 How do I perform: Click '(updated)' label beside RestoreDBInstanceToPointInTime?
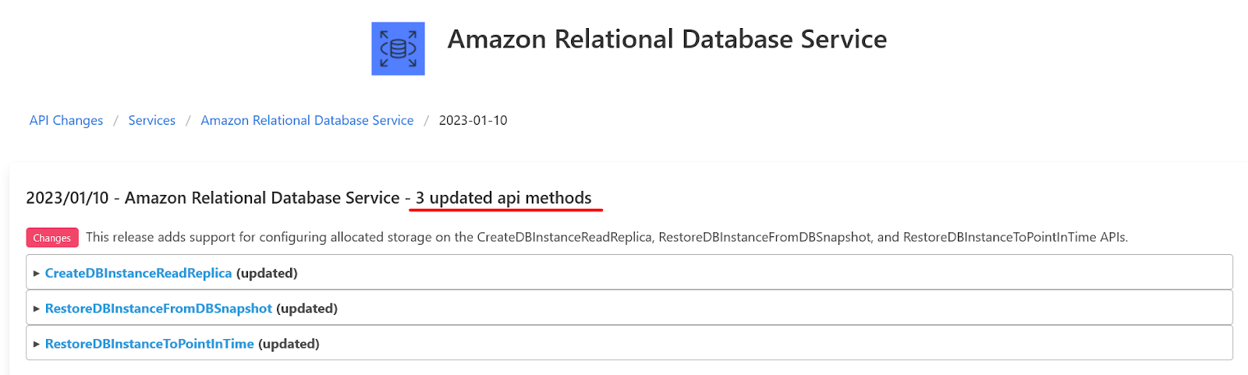click(x=289, y=343)
